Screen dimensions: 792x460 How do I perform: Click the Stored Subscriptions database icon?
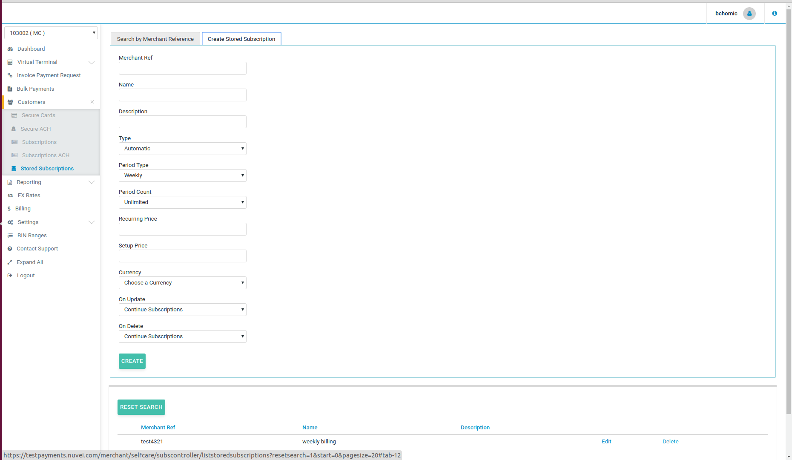tap(14, 169)
